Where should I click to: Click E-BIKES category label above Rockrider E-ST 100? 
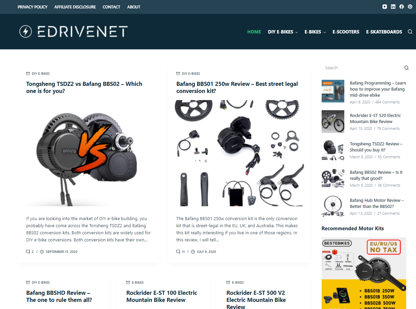[138, 282]
